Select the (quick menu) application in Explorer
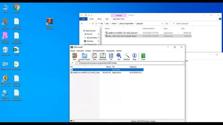This screenshot has width=223, height=125. pos(148,36)
